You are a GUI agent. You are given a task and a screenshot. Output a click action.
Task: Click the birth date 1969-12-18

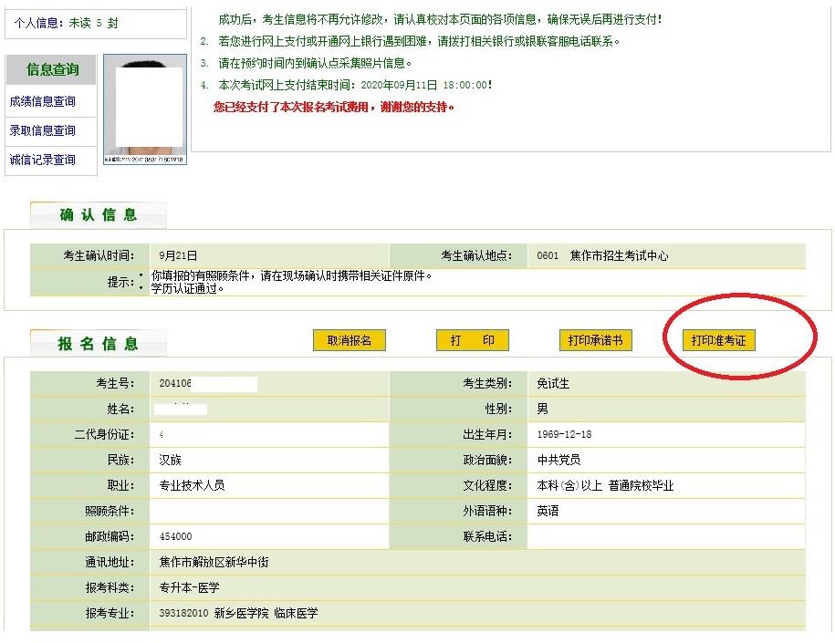click(x=564, y=435)
